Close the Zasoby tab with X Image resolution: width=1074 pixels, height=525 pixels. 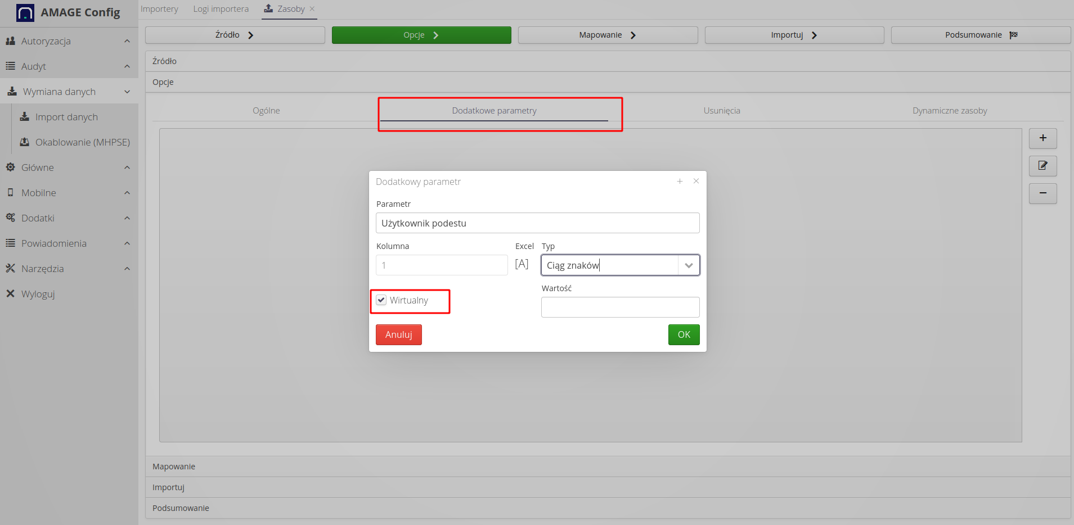click(x=312, y=9)
